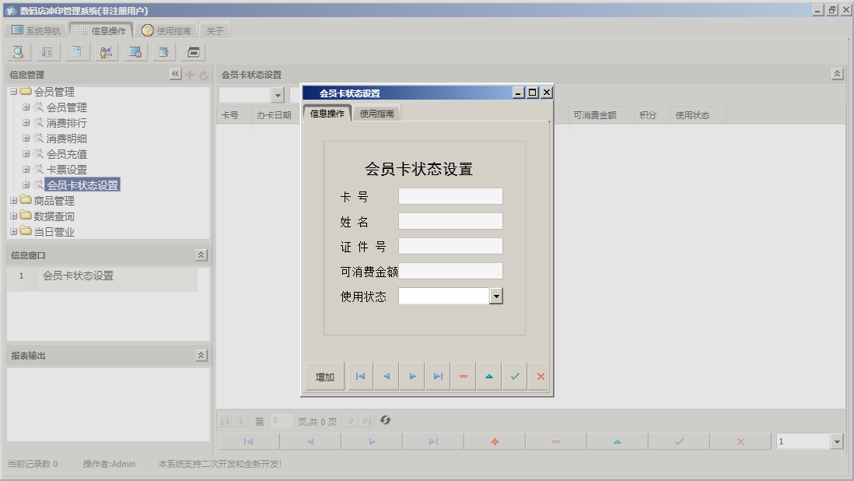Delete current record with the red minus icon
854x481 pixels.
point(463,376)
